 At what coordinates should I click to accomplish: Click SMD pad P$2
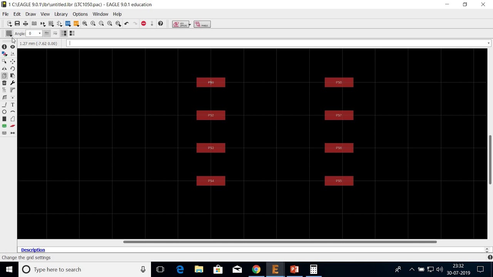pos(211,115)
